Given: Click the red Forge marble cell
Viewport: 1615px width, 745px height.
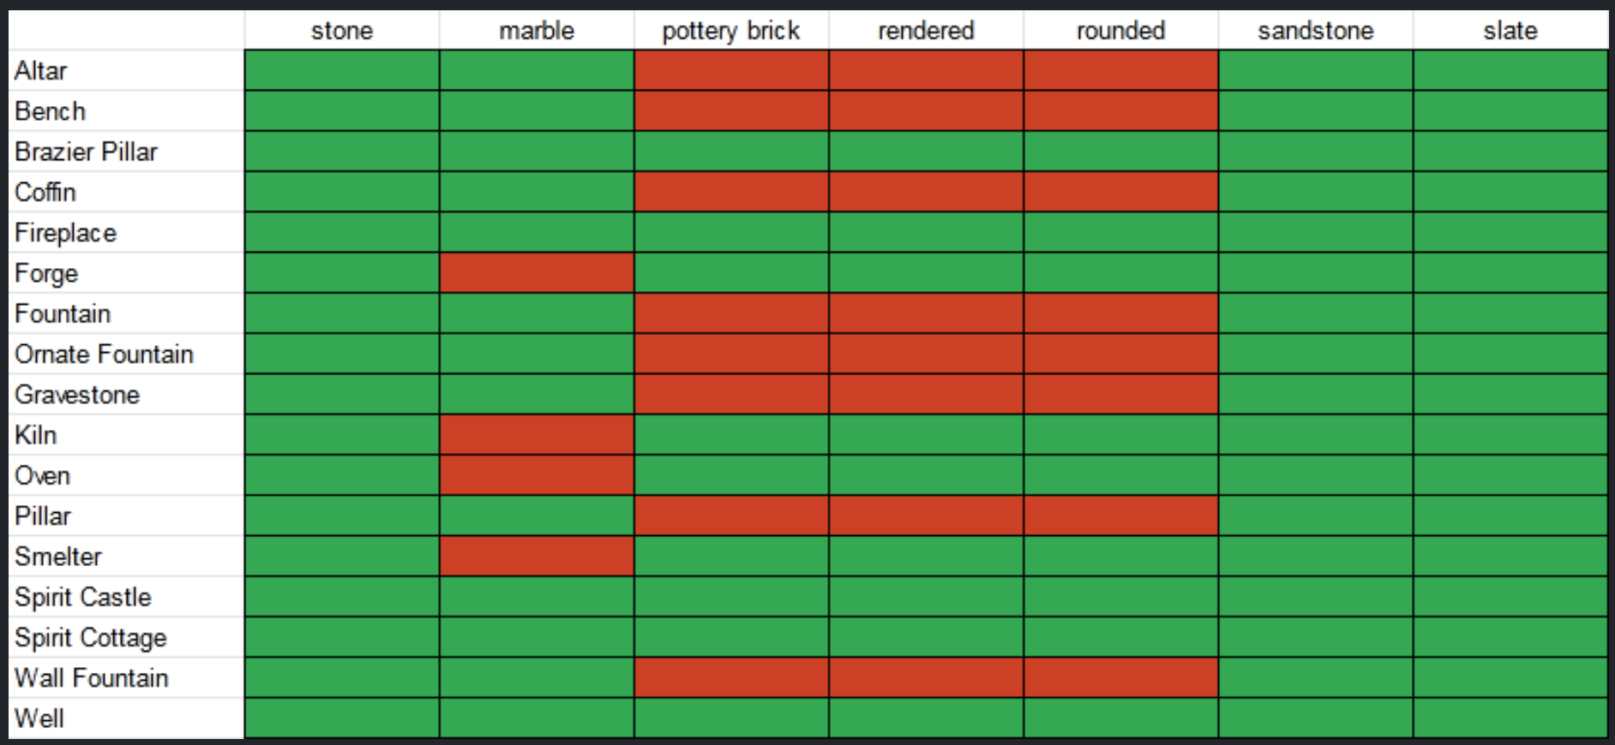Looking at the screenshot, I should tap(537, 272).
